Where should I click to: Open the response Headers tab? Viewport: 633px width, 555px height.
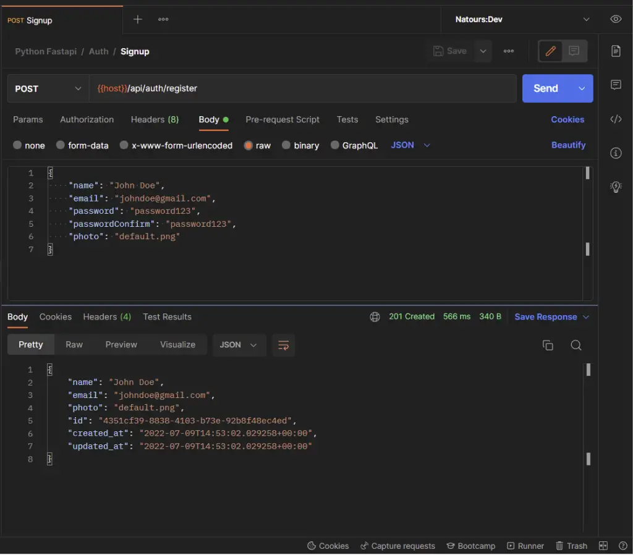tap(106, 316)
